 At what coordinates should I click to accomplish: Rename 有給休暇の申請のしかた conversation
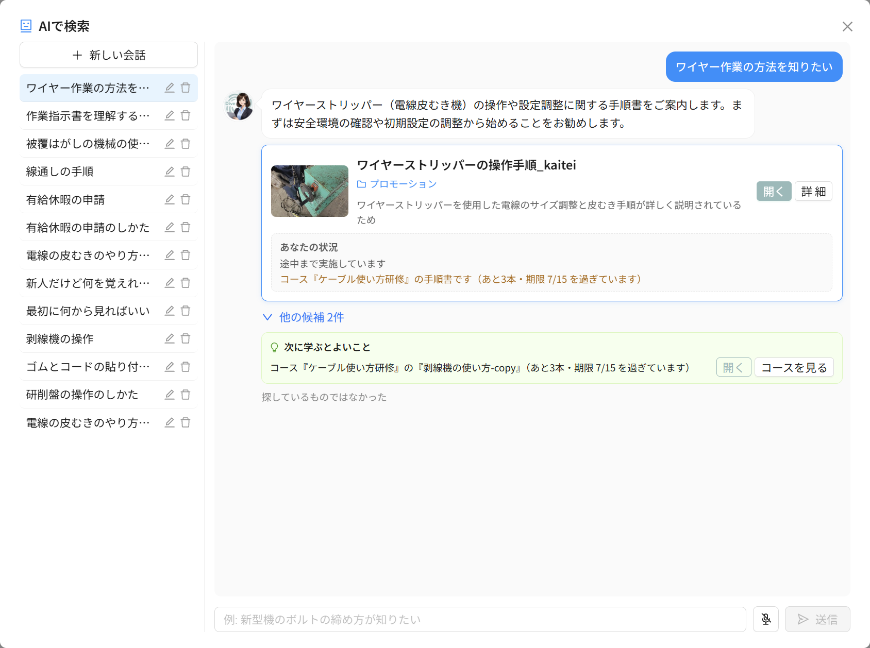pyautogui.click(x=170, y=227)
